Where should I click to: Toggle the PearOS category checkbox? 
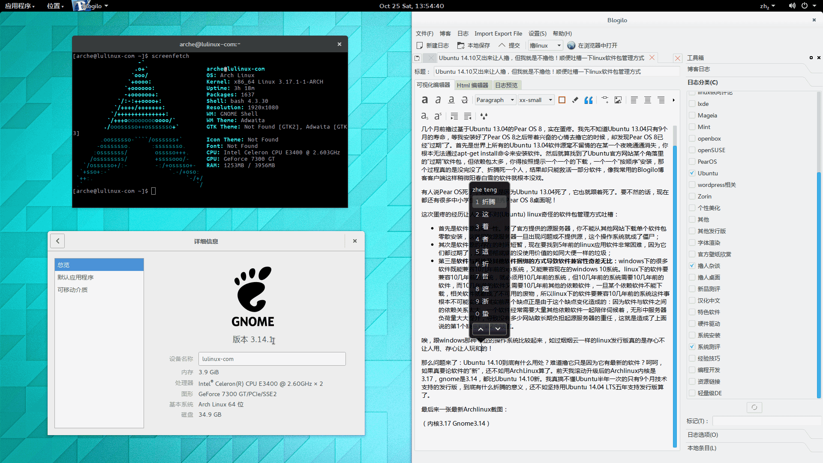point(692,162)
